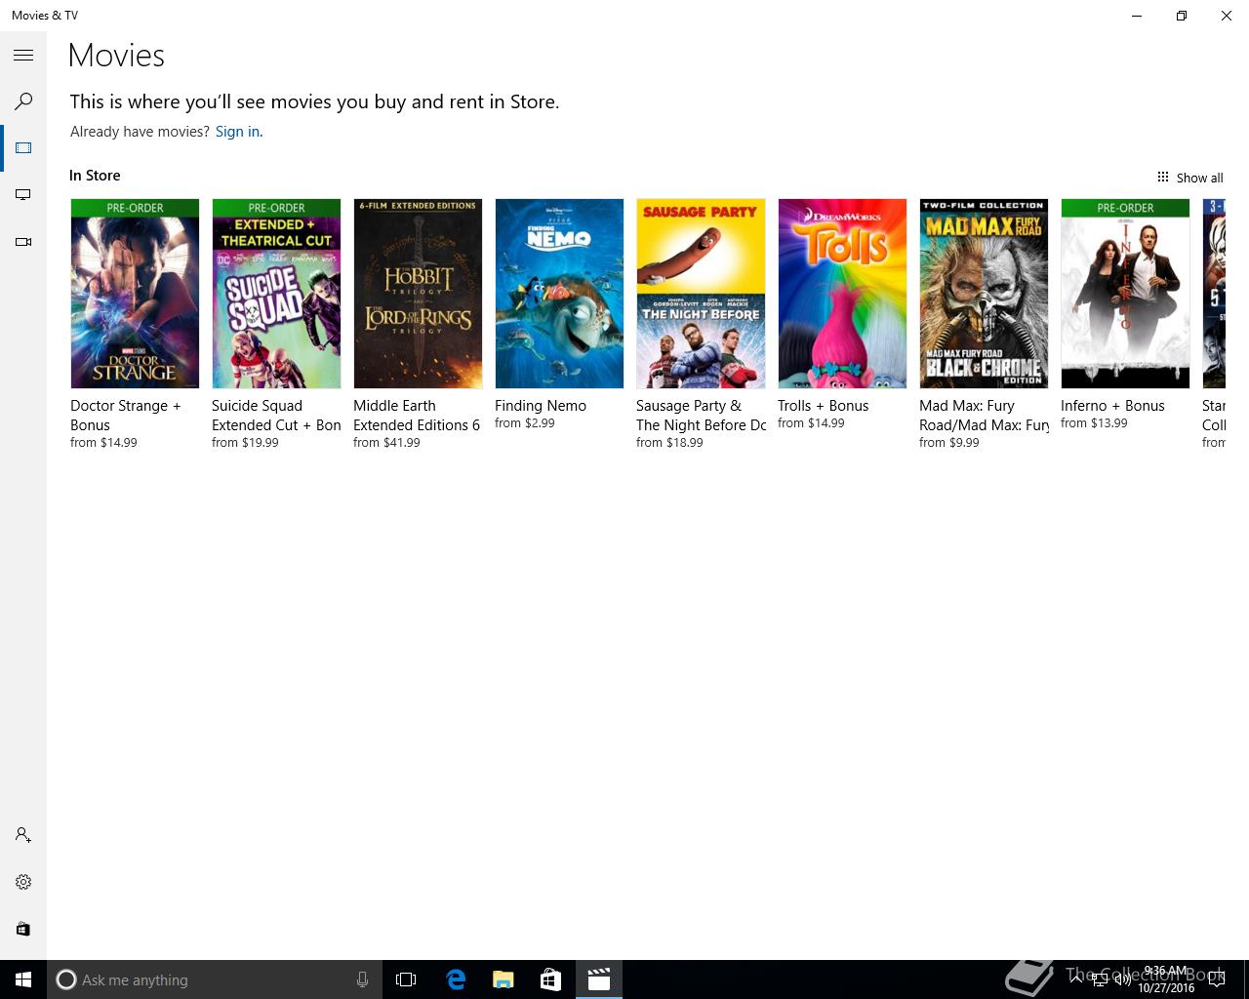The width and height of the screenshot is (1249, 999).
Task: Click the 'Inferno + Bonus' title text
Action: (x=1112, y=406)
